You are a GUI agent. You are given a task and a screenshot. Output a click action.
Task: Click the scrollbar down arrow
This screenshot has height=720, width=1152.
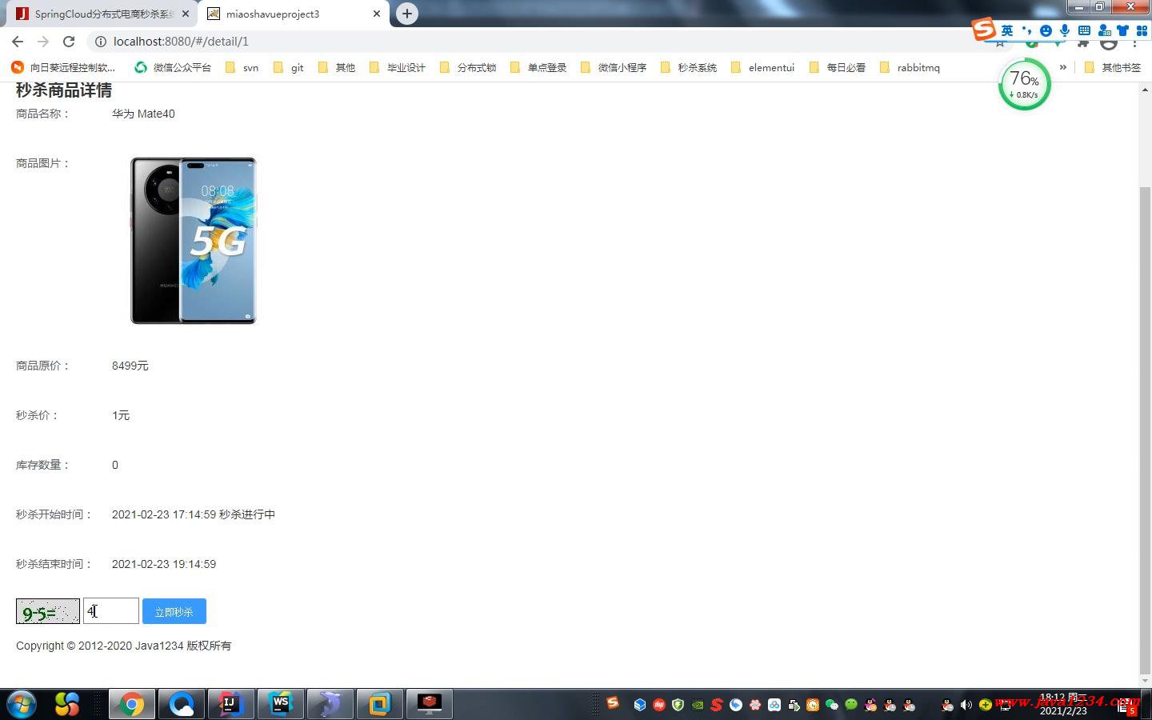1145,681
